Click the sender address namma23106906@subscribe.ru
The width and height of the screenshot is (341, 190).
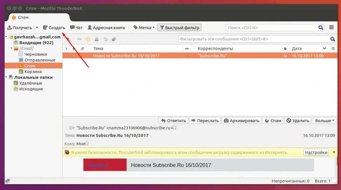[140, 128]
